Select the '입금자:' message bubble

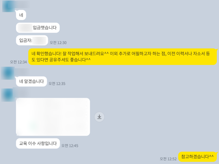pos(32,40)
